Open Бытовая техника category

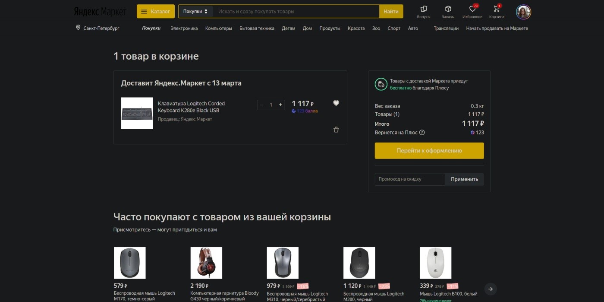point(257,28)
